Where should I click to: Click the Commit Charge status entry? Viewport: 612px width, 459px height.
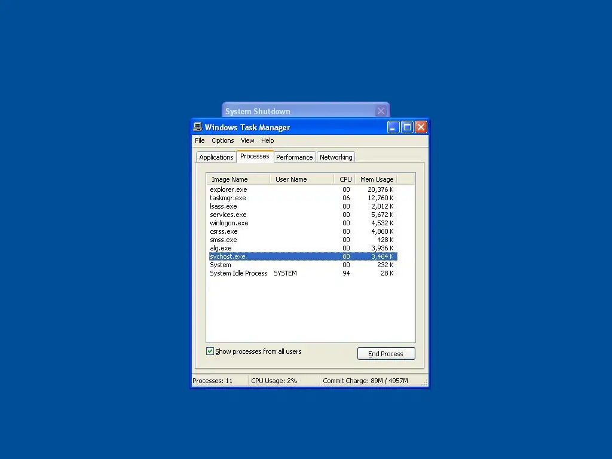pos(365,381)
